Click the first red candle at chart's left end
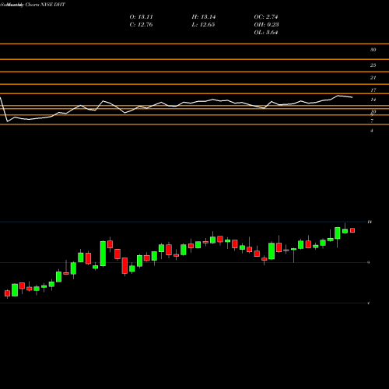Image resolution: width=389 pixels, height=389 pixels. tap(7, 293)
